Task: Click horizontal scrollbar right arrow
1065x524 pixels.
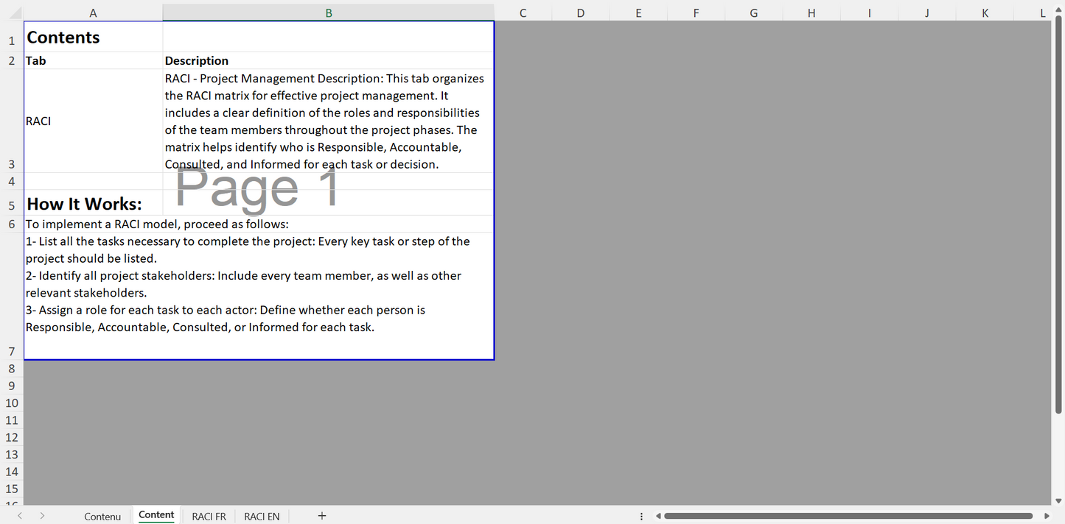Action: (1047, 516)
